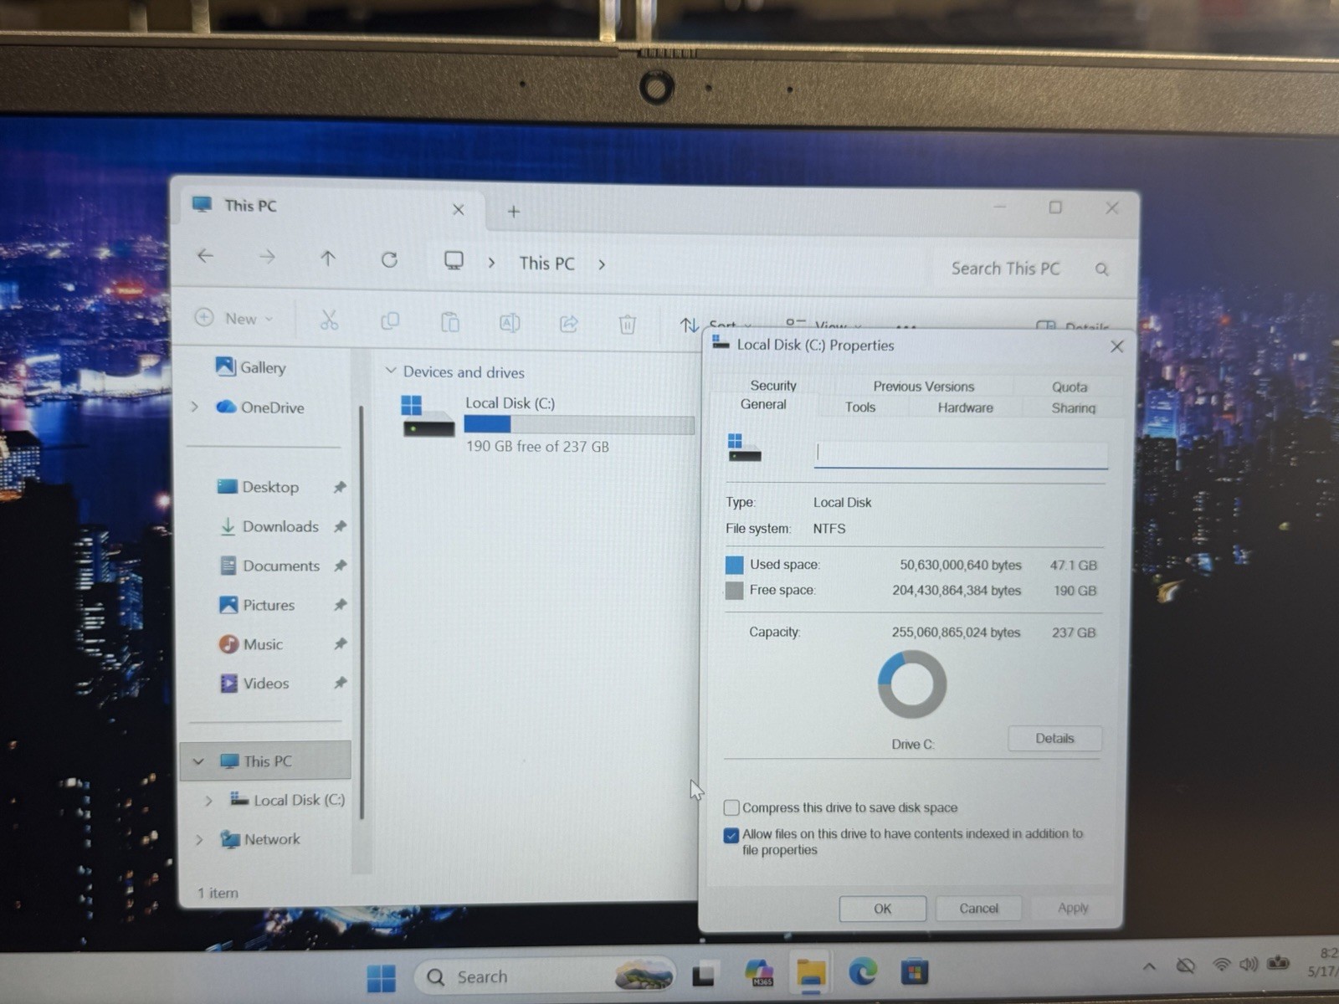Image resolution: width=1339 pixels, height=1004 pixels.
Task: Click the Drive C usage donut chart
Action: (x=911, y=684)
